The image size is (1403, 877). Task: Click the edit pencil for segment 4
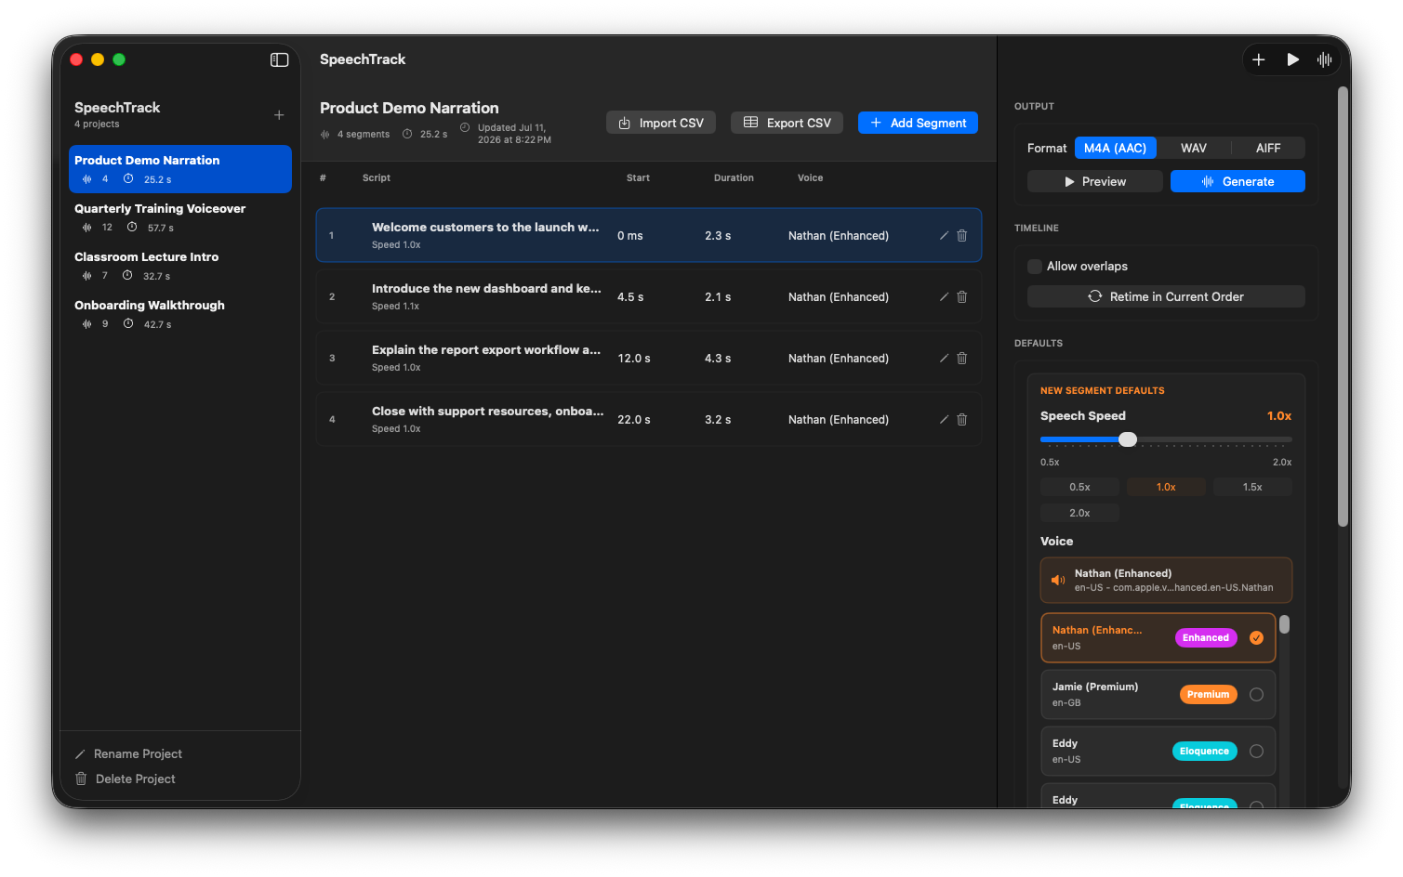click(944, 420)
